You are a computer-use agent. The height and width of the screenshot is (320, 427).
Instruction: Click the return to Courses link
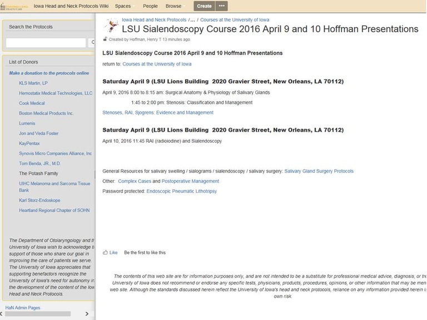tap(157, 64)
